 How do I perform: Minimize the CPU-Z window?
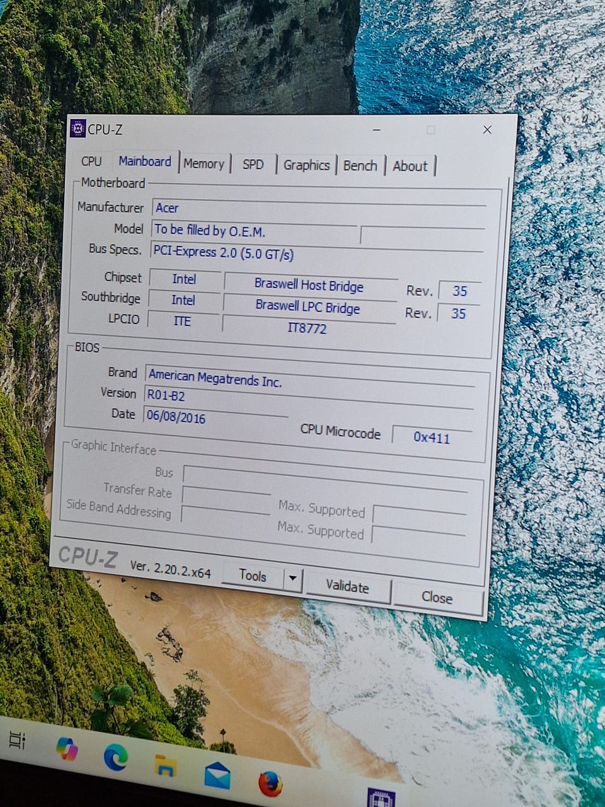[x=377, y=129]
